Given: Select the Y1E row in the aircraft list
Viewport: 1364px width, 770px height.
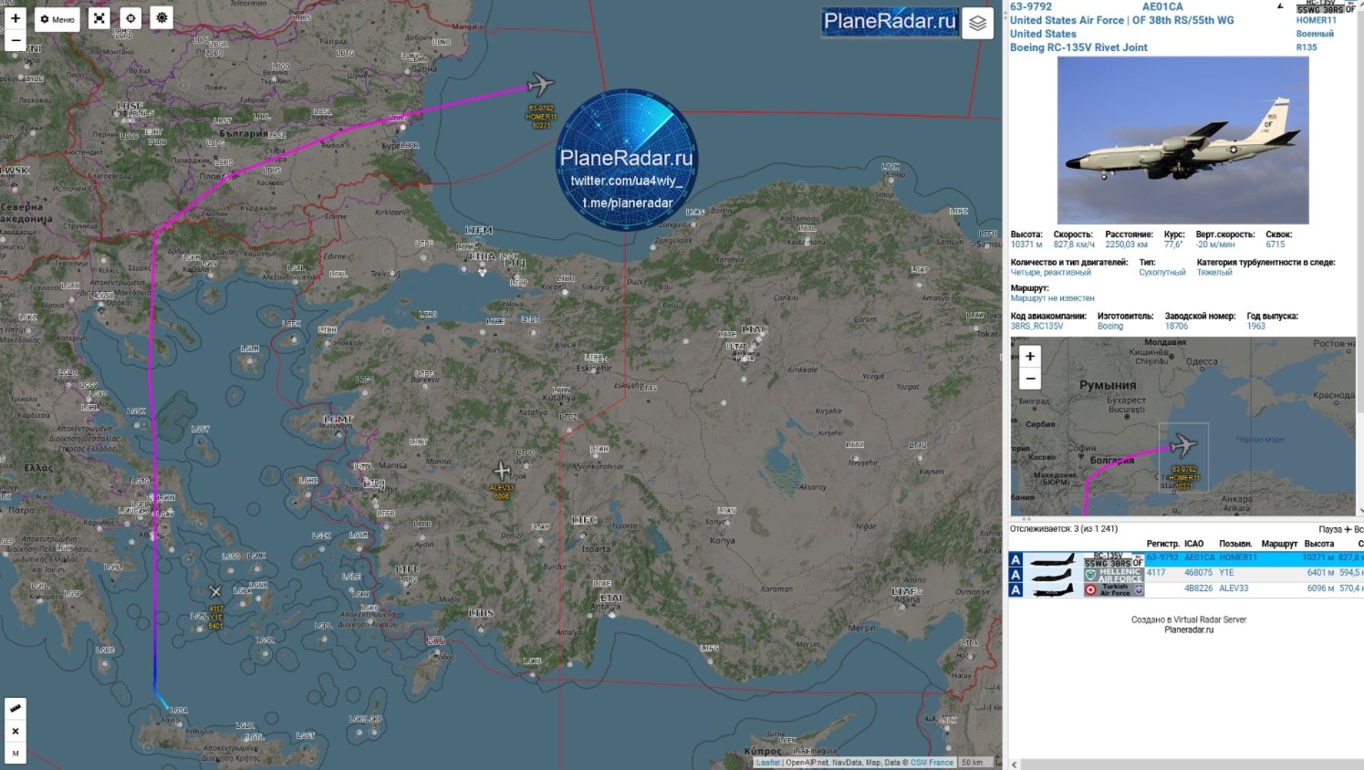Looking at the screenshot, I should [1185, 574].
